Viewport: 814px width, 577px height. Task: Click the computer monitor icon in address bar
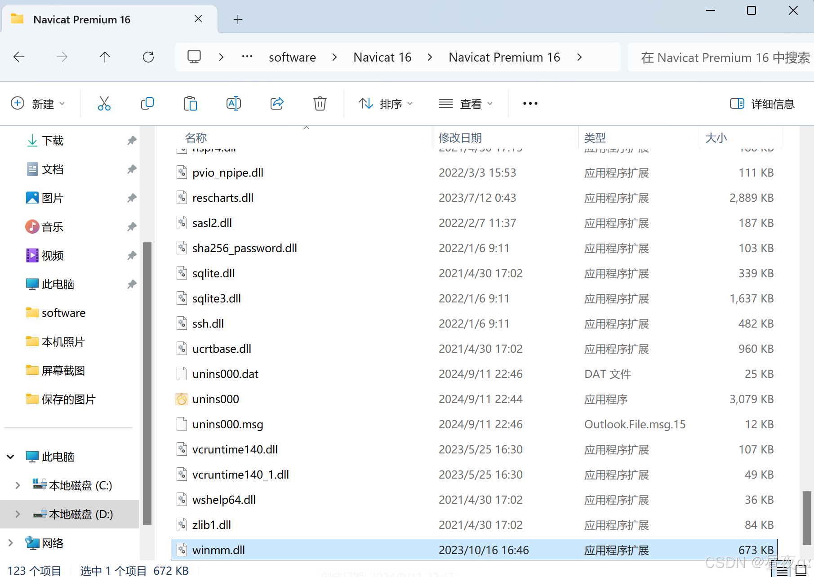194,57
